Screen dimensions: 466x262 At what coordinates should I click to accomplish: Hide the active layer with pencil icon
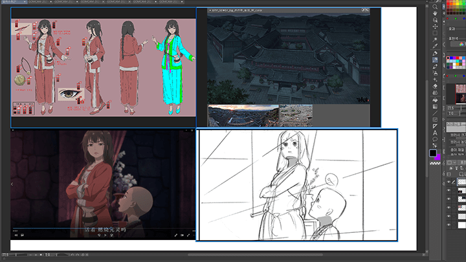449,182
